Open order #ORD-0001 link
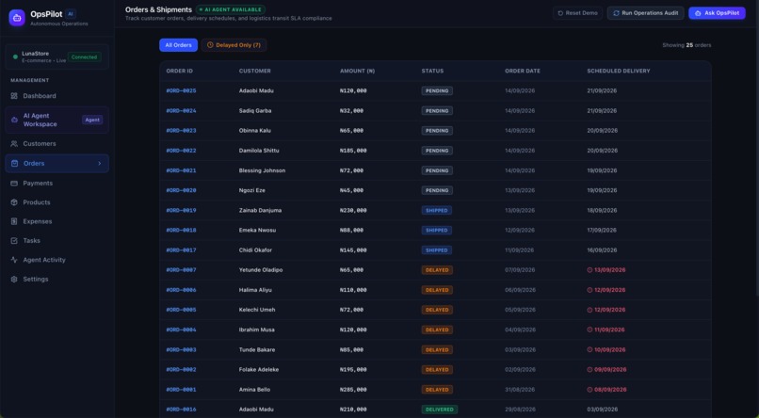The width and height of the screenshot is (759, 418). [x=181, y=390]
